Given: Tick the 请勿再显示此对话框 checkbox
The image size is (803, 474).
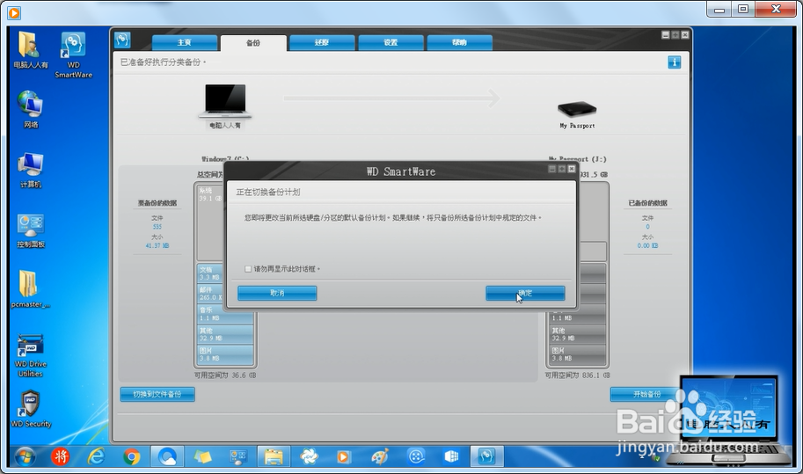Looking at the screenshot, I should click(248, 269).
